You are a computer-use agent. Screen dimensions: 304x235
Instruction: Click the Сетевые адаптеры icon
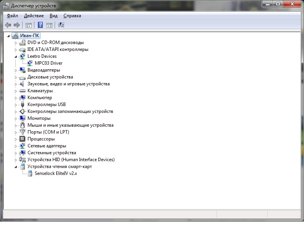click(x=23, y=146)
